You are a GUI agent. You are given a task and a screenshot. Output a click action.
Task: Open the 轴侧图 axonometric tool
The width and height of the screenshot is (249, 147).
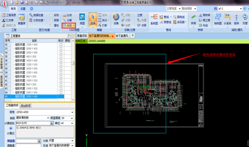click(x=218, y=19)
